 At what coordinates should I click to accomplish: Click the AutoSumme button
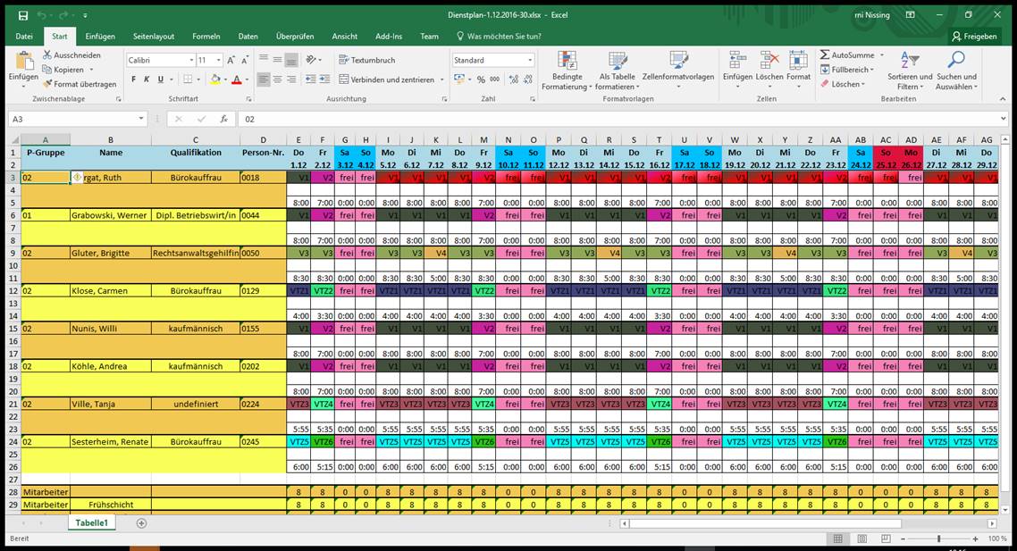click(847, 55)
